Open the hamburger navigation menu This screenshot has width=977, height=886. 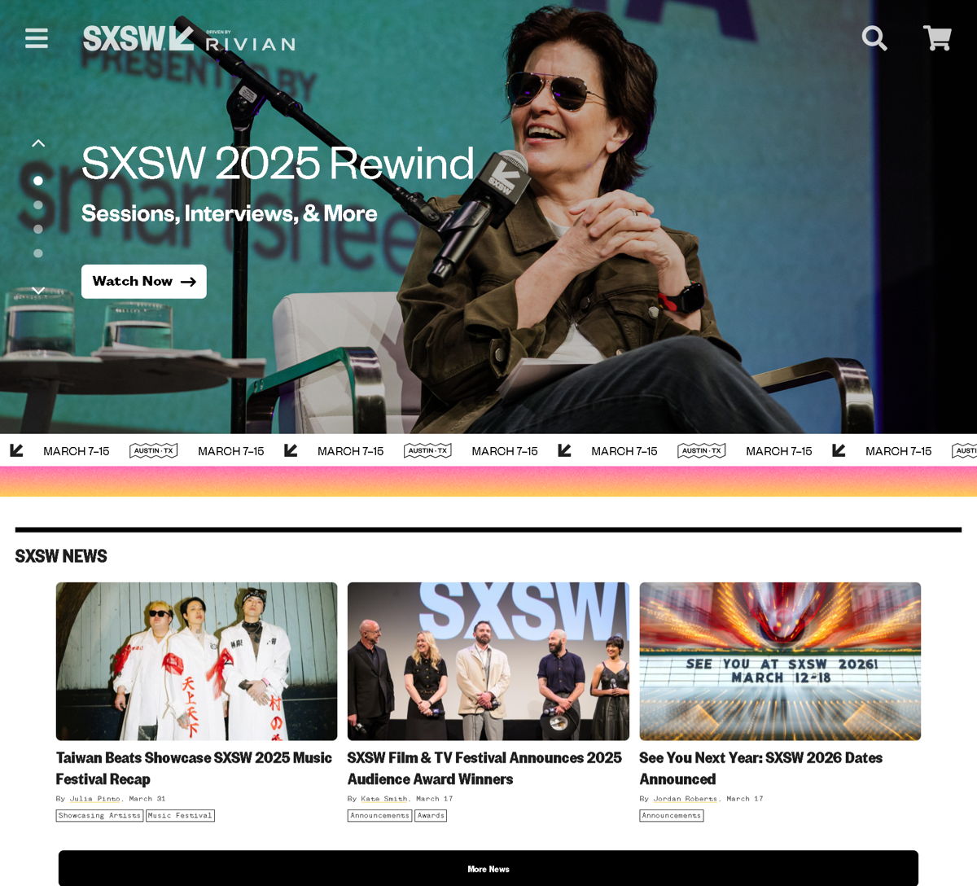point(37,38)
